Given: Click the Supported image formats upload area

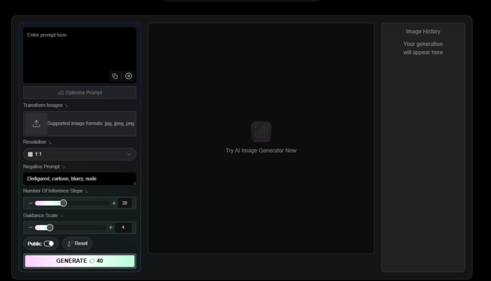Looking at the screenshot, I should tap(80, 123).
